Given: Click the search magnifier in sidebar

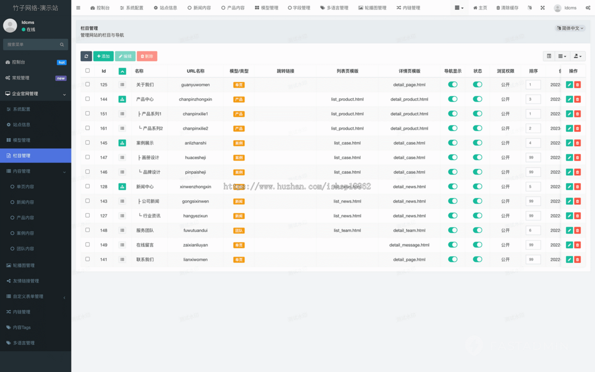Looking at the screenshot, I should coord(62,45).
